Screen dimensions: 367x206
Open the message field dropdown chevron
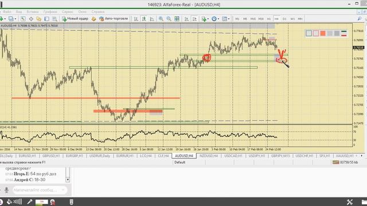click(63, 190)
